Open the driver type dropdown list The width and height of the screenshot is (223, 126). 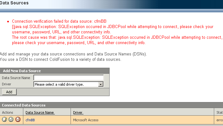(x=69, y=84)
